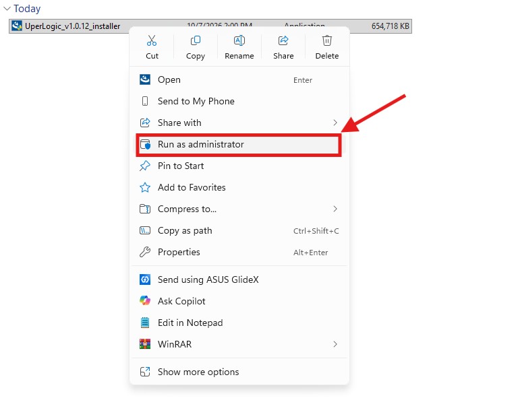Click the Copy icon in context menu

[195, 40]
